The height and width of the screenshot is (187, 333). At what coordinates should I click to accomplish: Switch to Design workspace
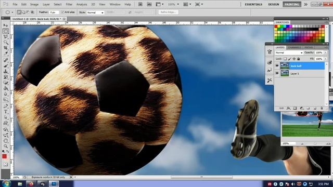pyautogui.click(x=274, y=4)
